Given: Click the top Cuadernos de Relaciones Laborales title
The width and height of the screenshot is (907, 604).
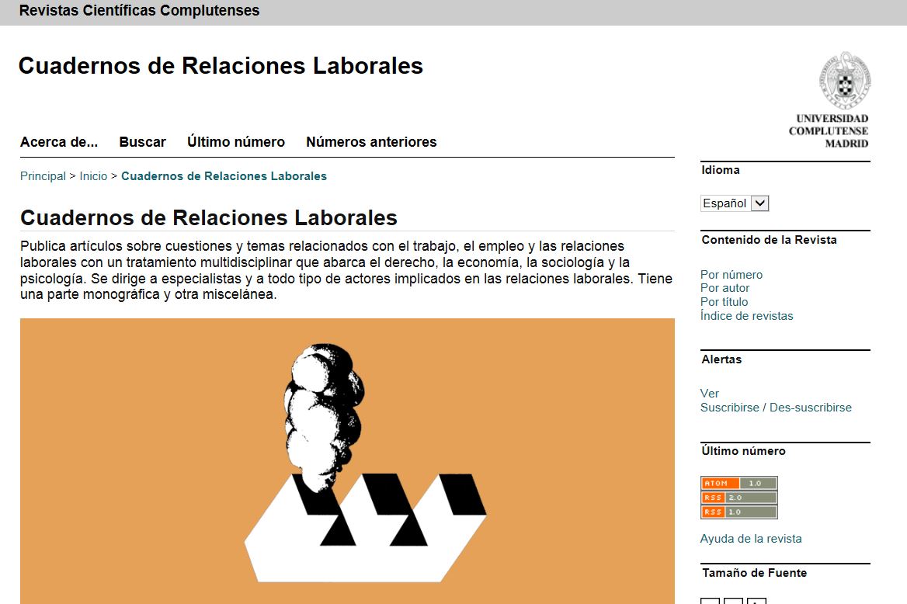Looking at the screenshot, I should click(221, 66).
